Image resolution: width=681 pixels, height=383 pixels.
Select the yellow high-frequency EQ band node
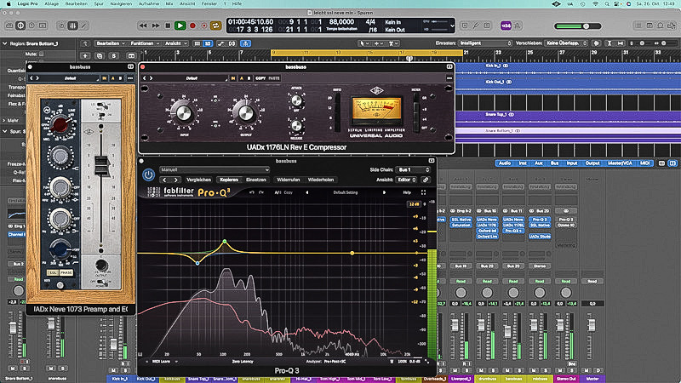pyautogui.click(x=352, y=253)
